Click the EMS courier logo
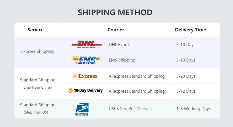 [85, 60]
